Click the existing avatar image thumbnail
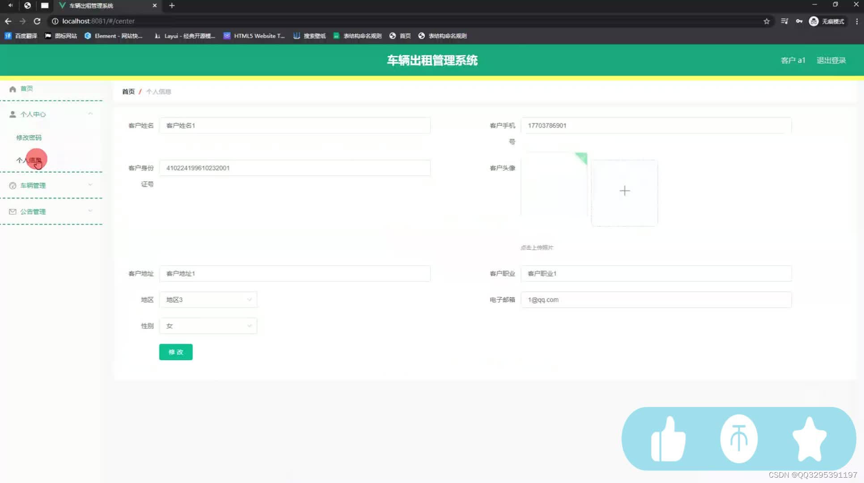The image size is (864, 483). 554,185
